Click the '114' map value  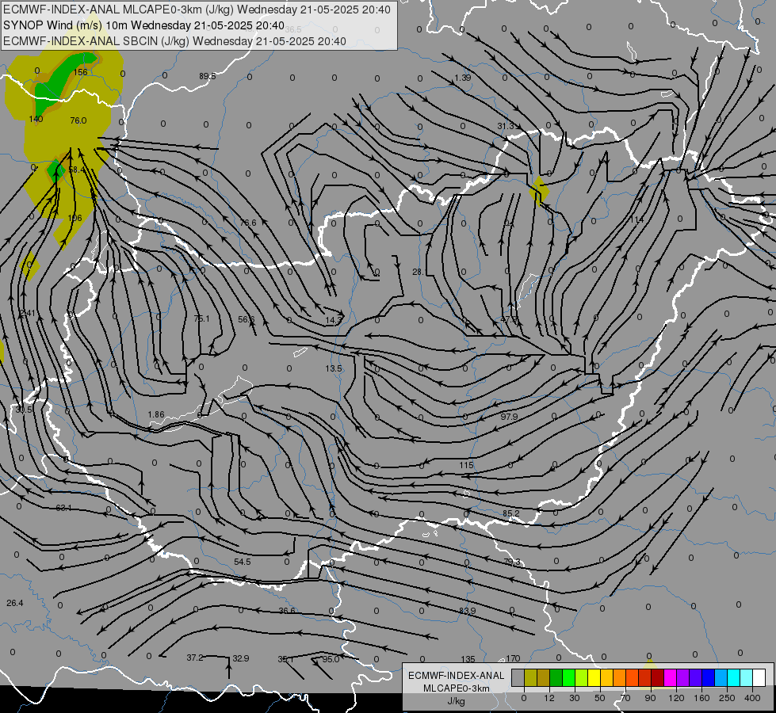637,219
